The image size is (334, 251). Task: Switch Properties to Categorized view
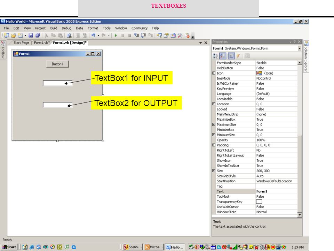pyautogui.click(x=216, y=56)
